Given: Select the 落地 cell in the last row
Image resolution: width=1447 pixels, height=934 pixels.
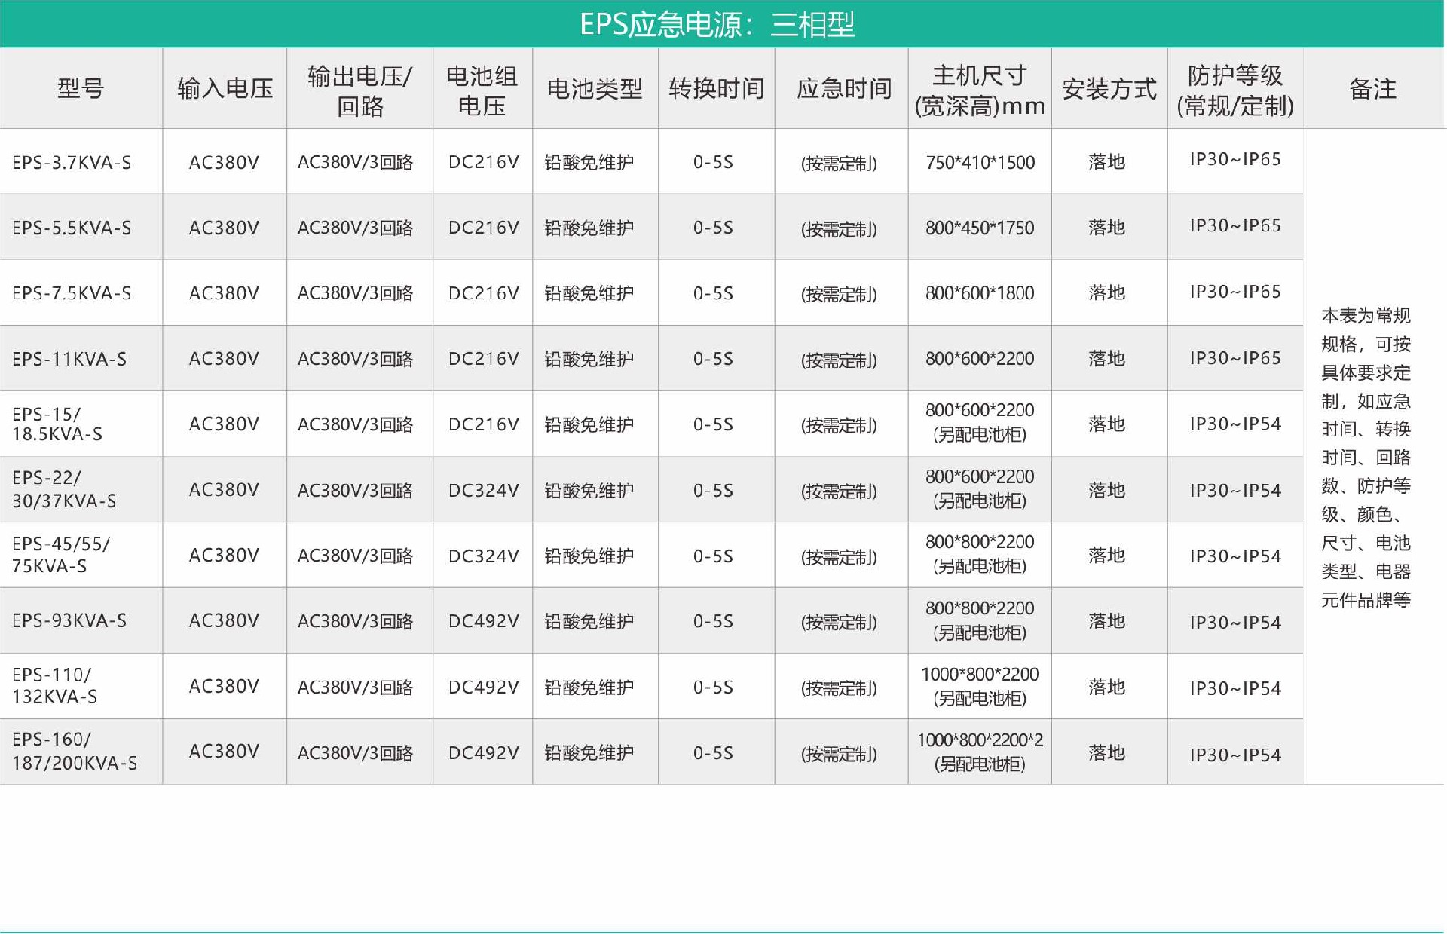Looking at the screenshot, I should 1107,752.
